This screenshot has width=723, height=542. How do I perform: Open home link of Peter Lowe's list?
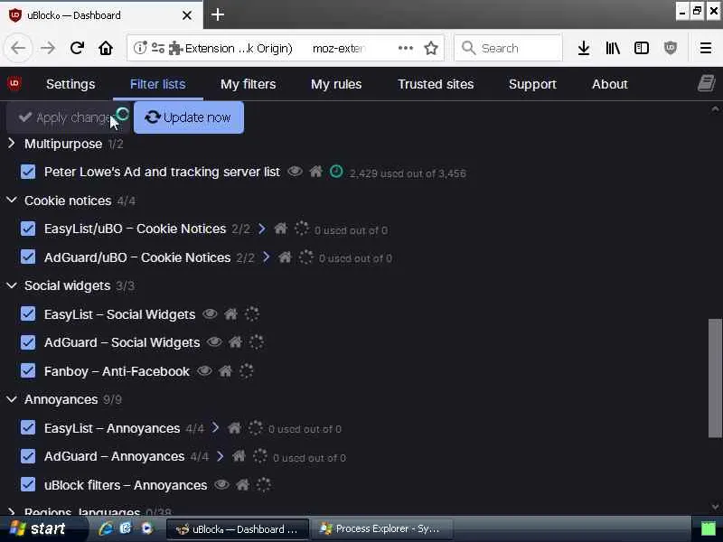[x=315, y=172]
